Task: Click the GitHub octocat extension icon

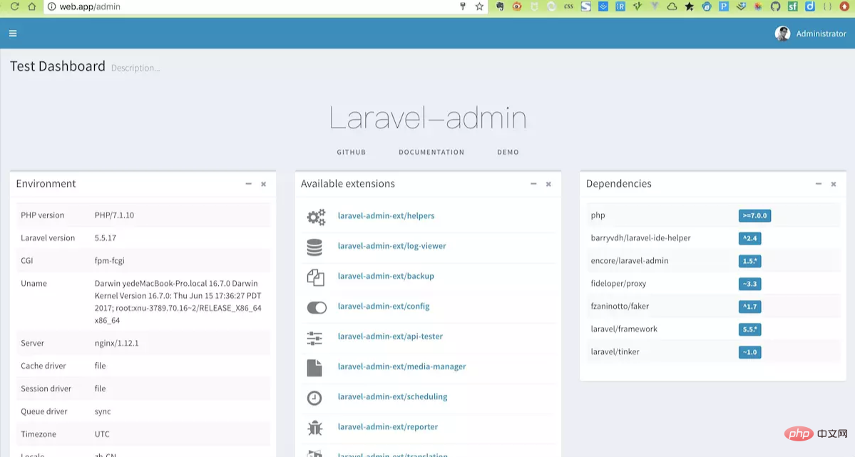Action: pyautogui.click(x=775, y=6)
